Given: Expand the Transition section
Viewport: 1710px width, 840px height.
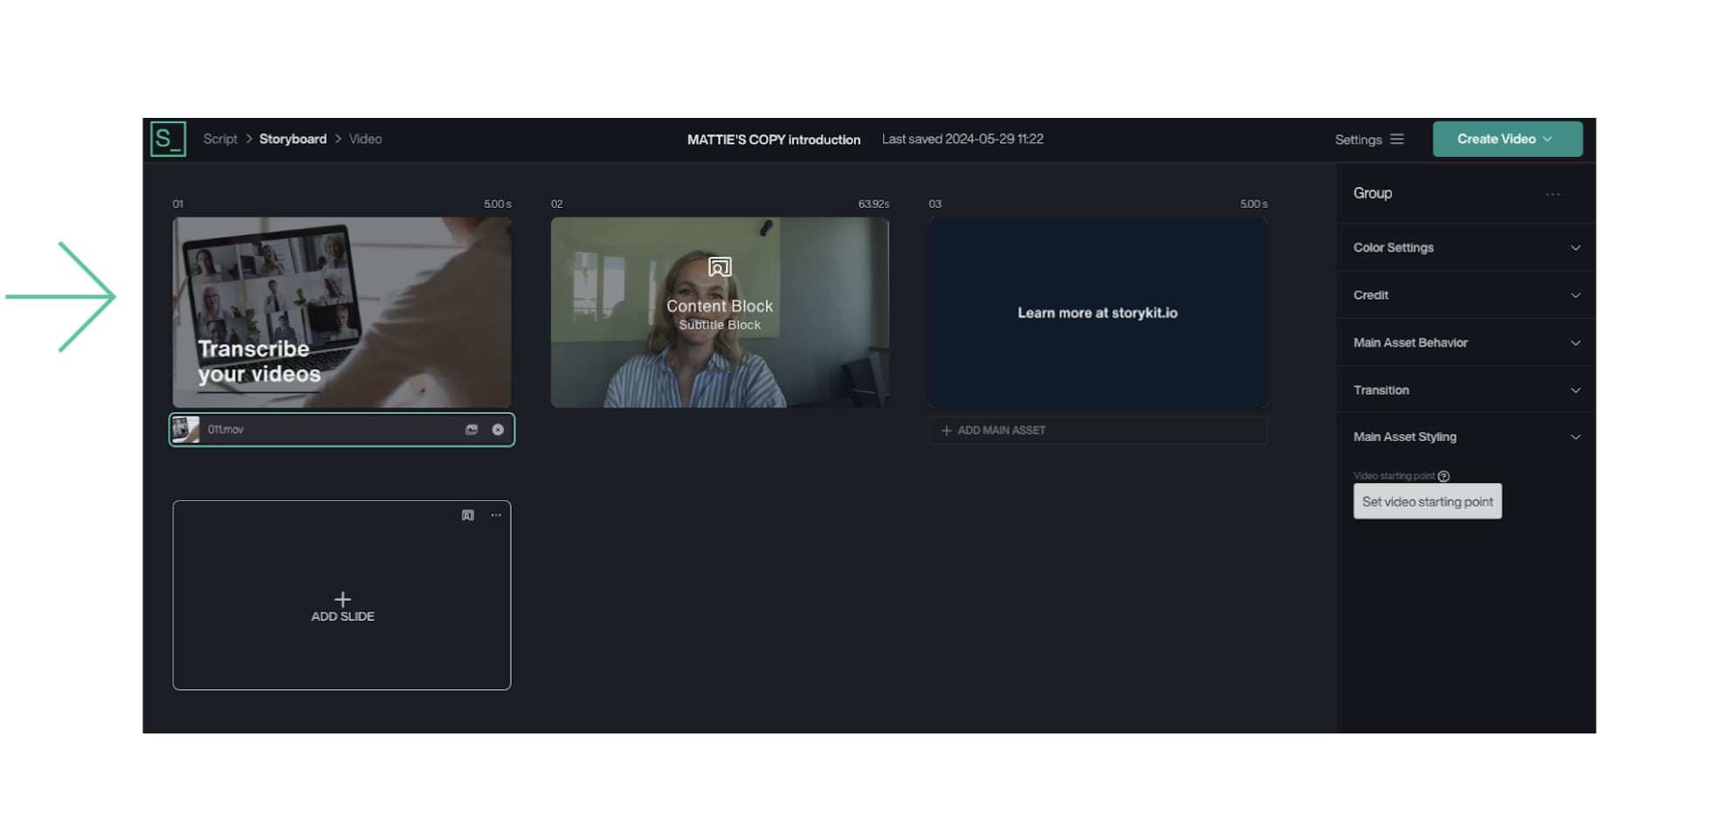Looking at the screenshot, I should point(1465,390).
